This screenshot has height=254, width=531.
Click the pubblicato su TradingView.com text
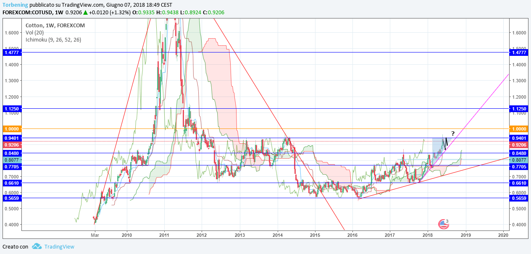pos(66,5)
